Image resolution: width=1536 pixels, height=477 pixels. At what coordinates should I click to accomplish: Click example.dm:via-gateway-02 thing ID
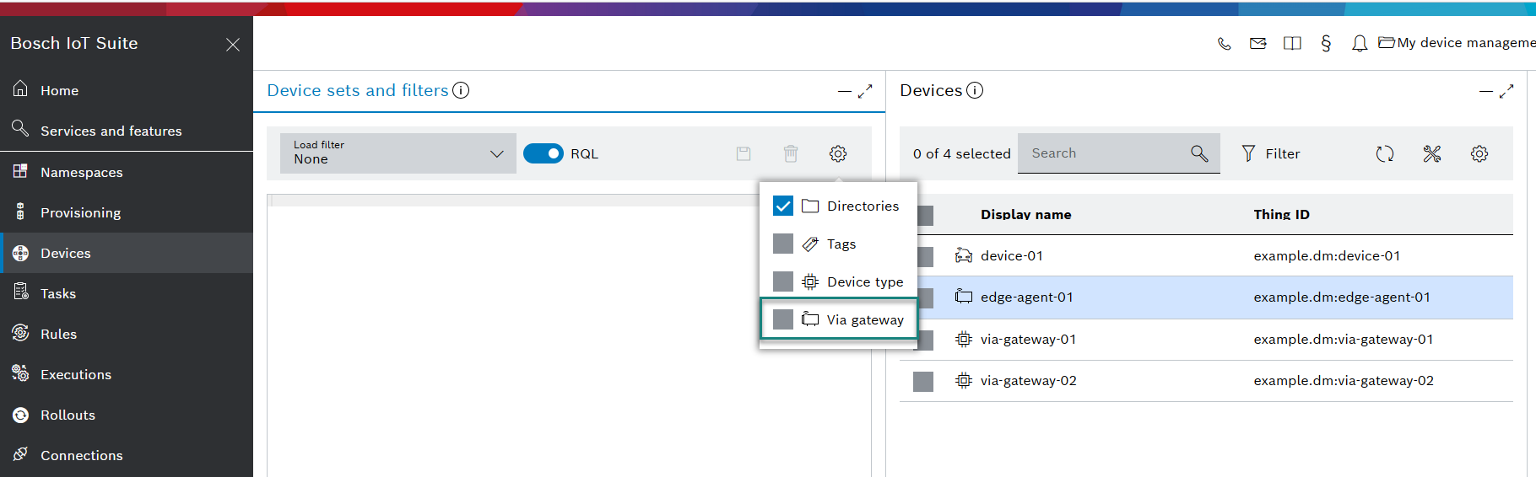click(x=1344, y=381)
